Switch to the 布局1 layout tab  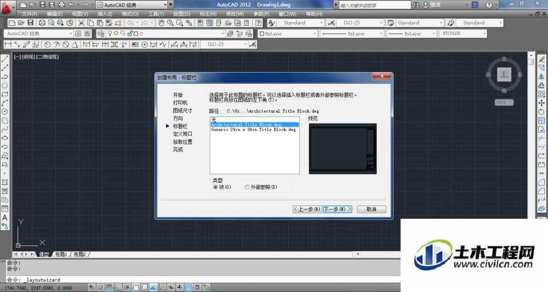click(x=61, y=254)
